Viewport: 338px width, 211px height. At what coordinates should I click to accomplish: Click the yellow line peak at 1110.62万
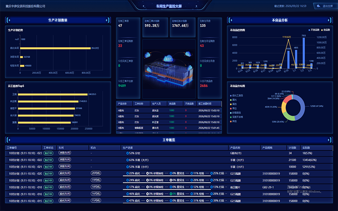click(289, 40)
